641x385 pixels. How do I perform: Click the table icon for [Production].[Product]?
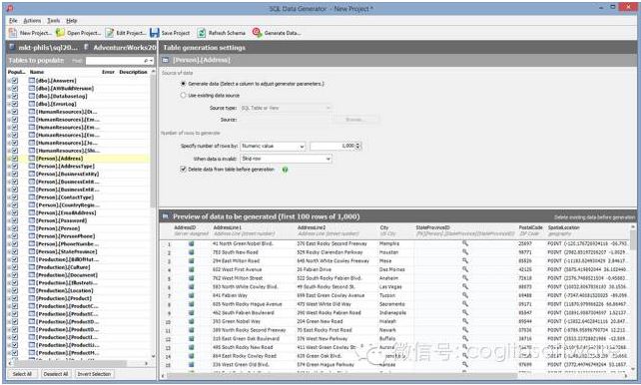click(32, 298)
